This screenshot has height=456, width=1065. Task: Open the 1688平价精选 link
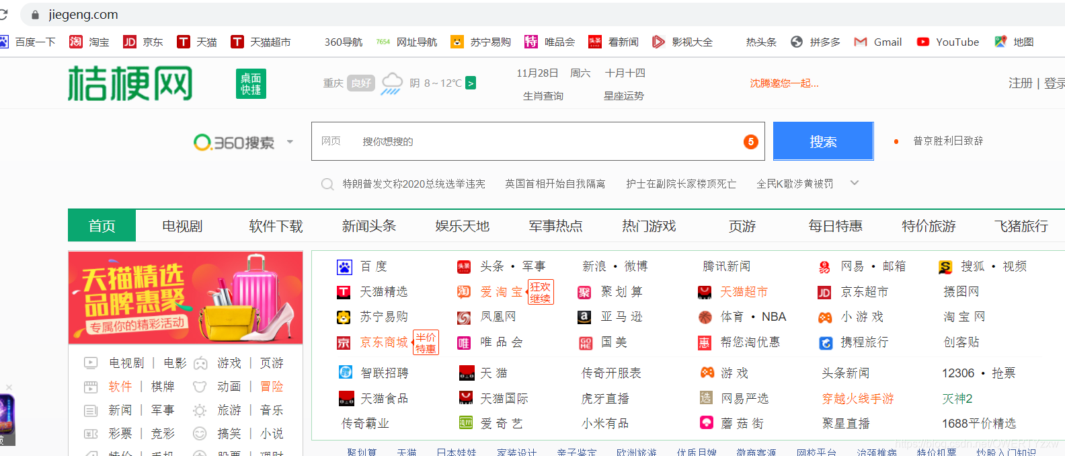979,424
